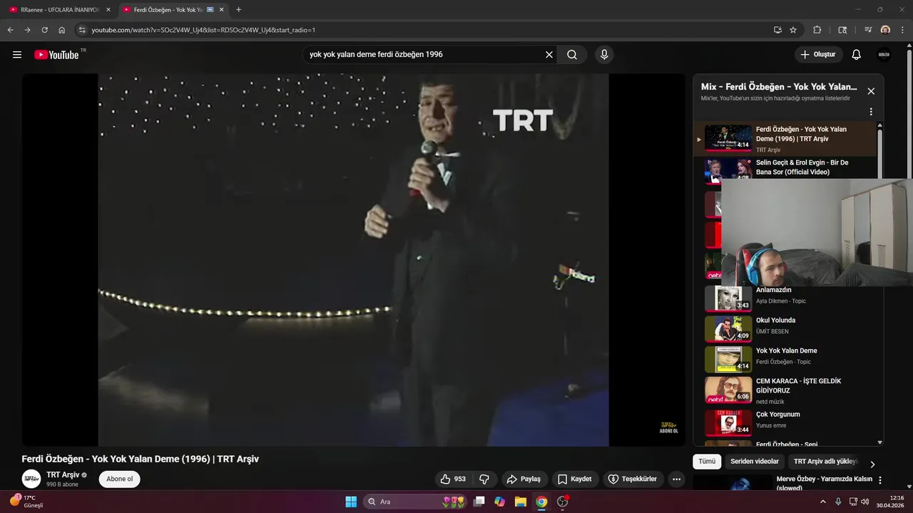
Task: Open the TRT Arşiv channel name link
Action: [x=63, y=475]
